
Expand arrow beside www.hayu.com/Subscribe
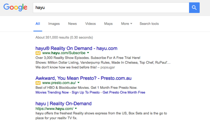(88, 53)
